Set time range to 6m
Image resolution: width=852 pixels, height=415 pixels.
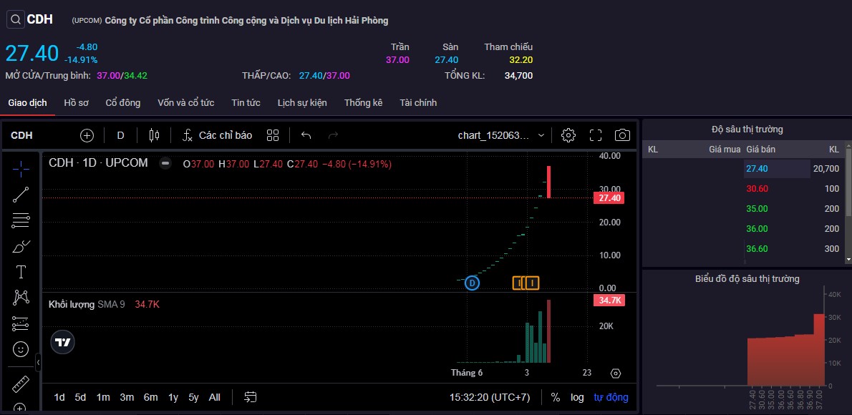(x=150, y=397)
